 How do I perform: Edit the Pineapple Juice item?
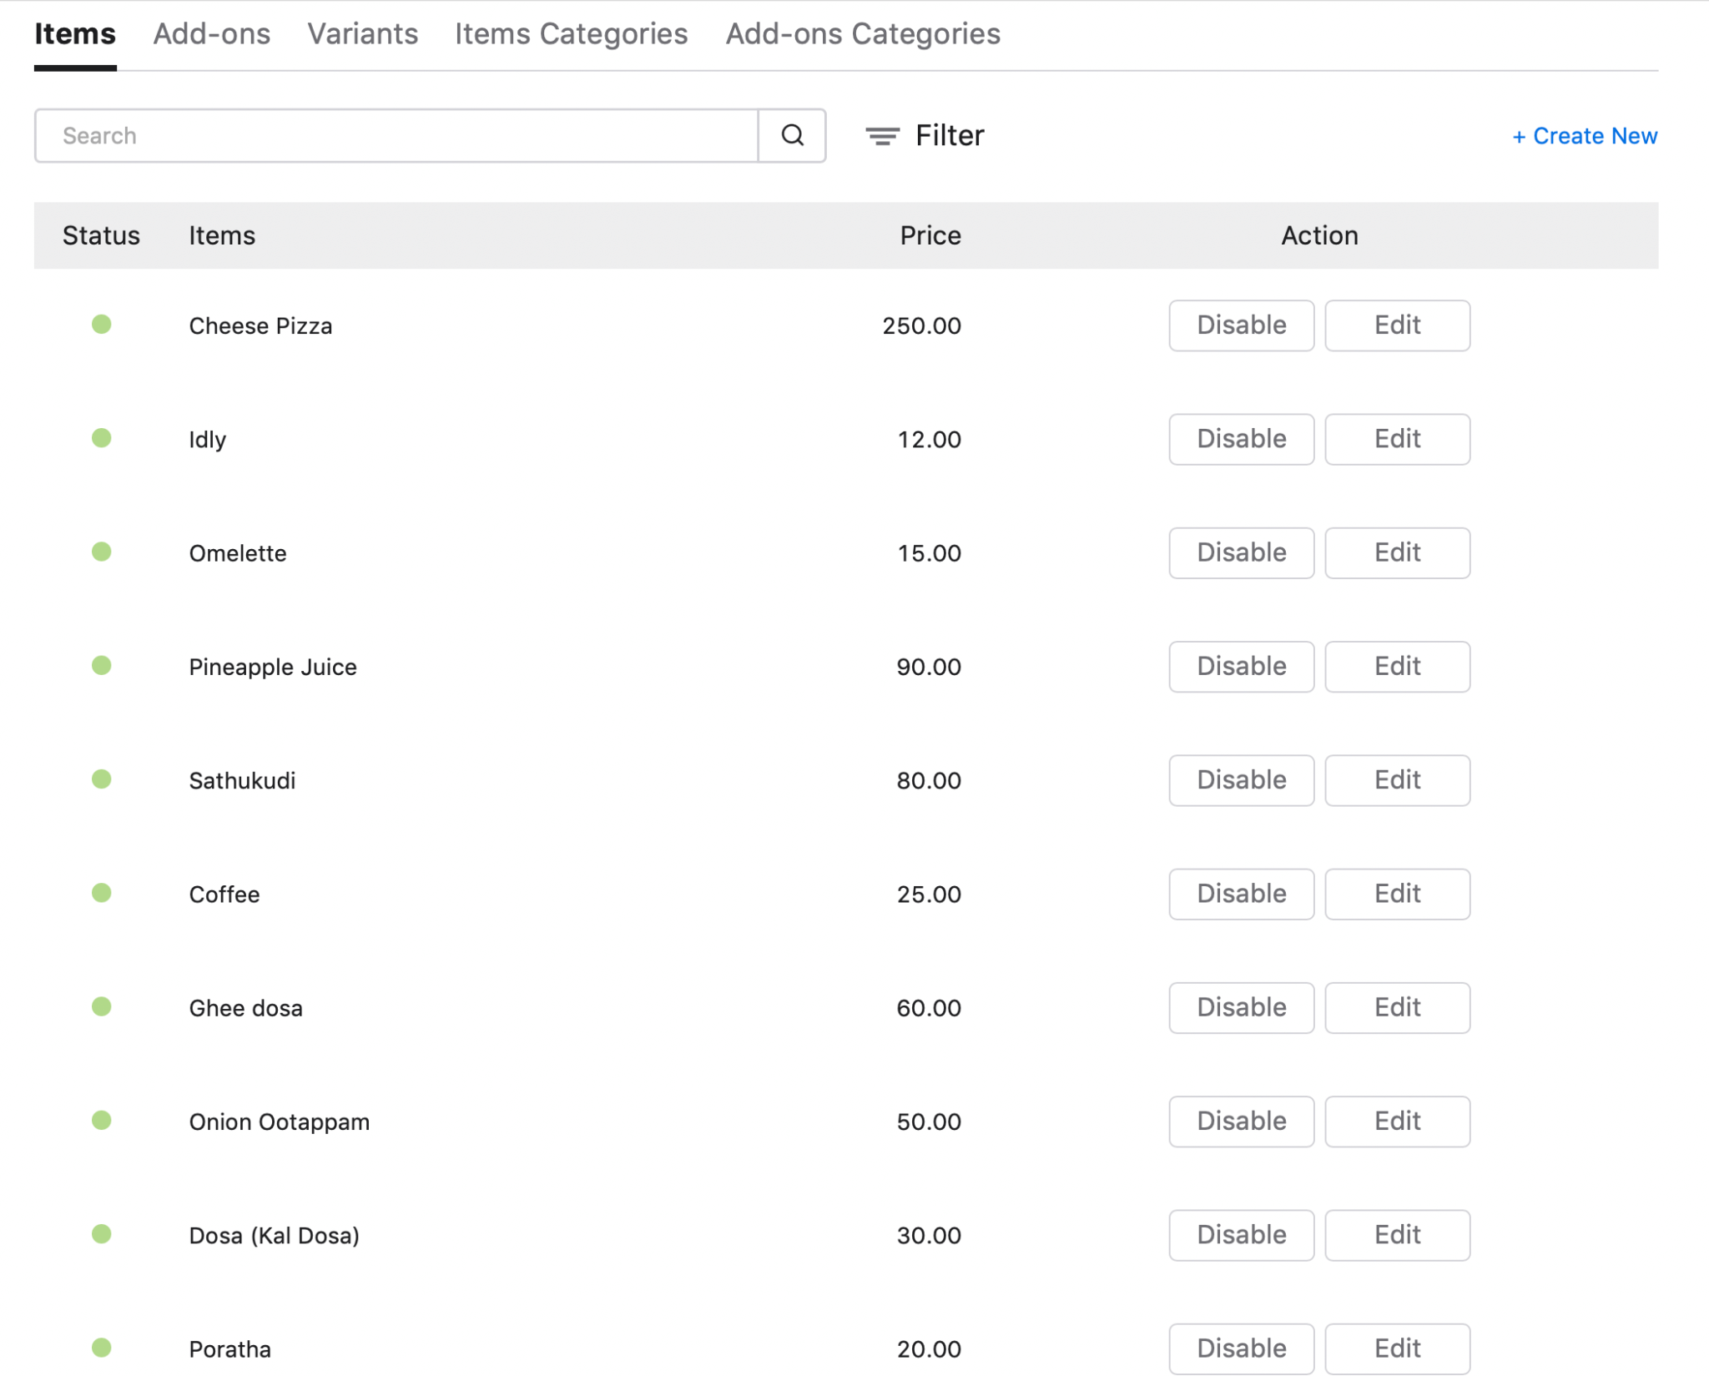1398,666
